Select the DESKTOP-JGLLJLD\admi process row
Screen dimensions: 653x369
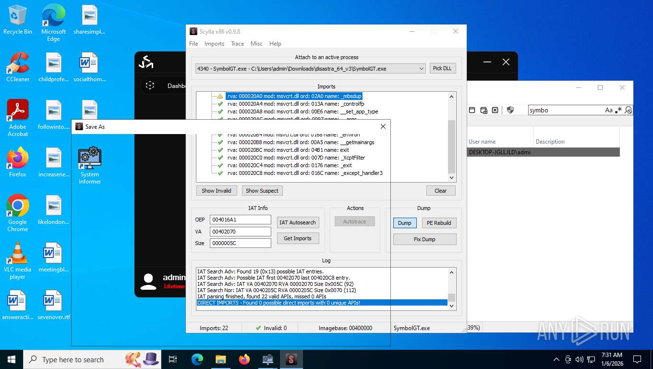pos(544,152)
